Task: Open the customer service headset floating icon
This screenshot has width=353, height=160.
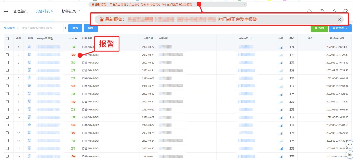Action: tap(350, 144)
